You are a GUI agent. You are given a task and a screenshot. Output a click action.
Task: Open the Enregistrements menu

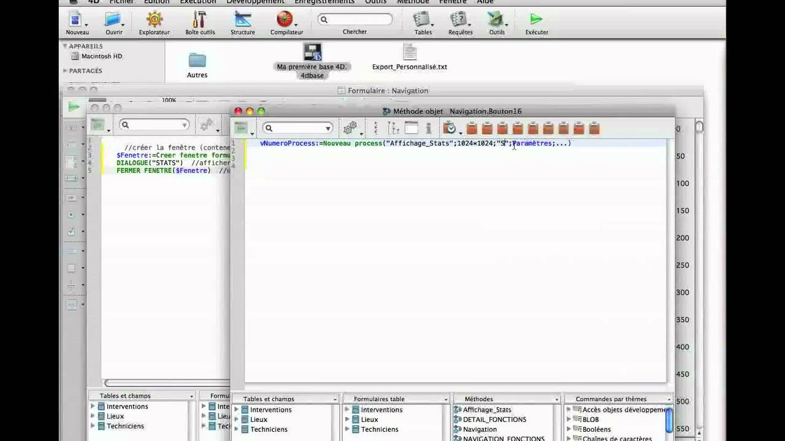(324, 2)
